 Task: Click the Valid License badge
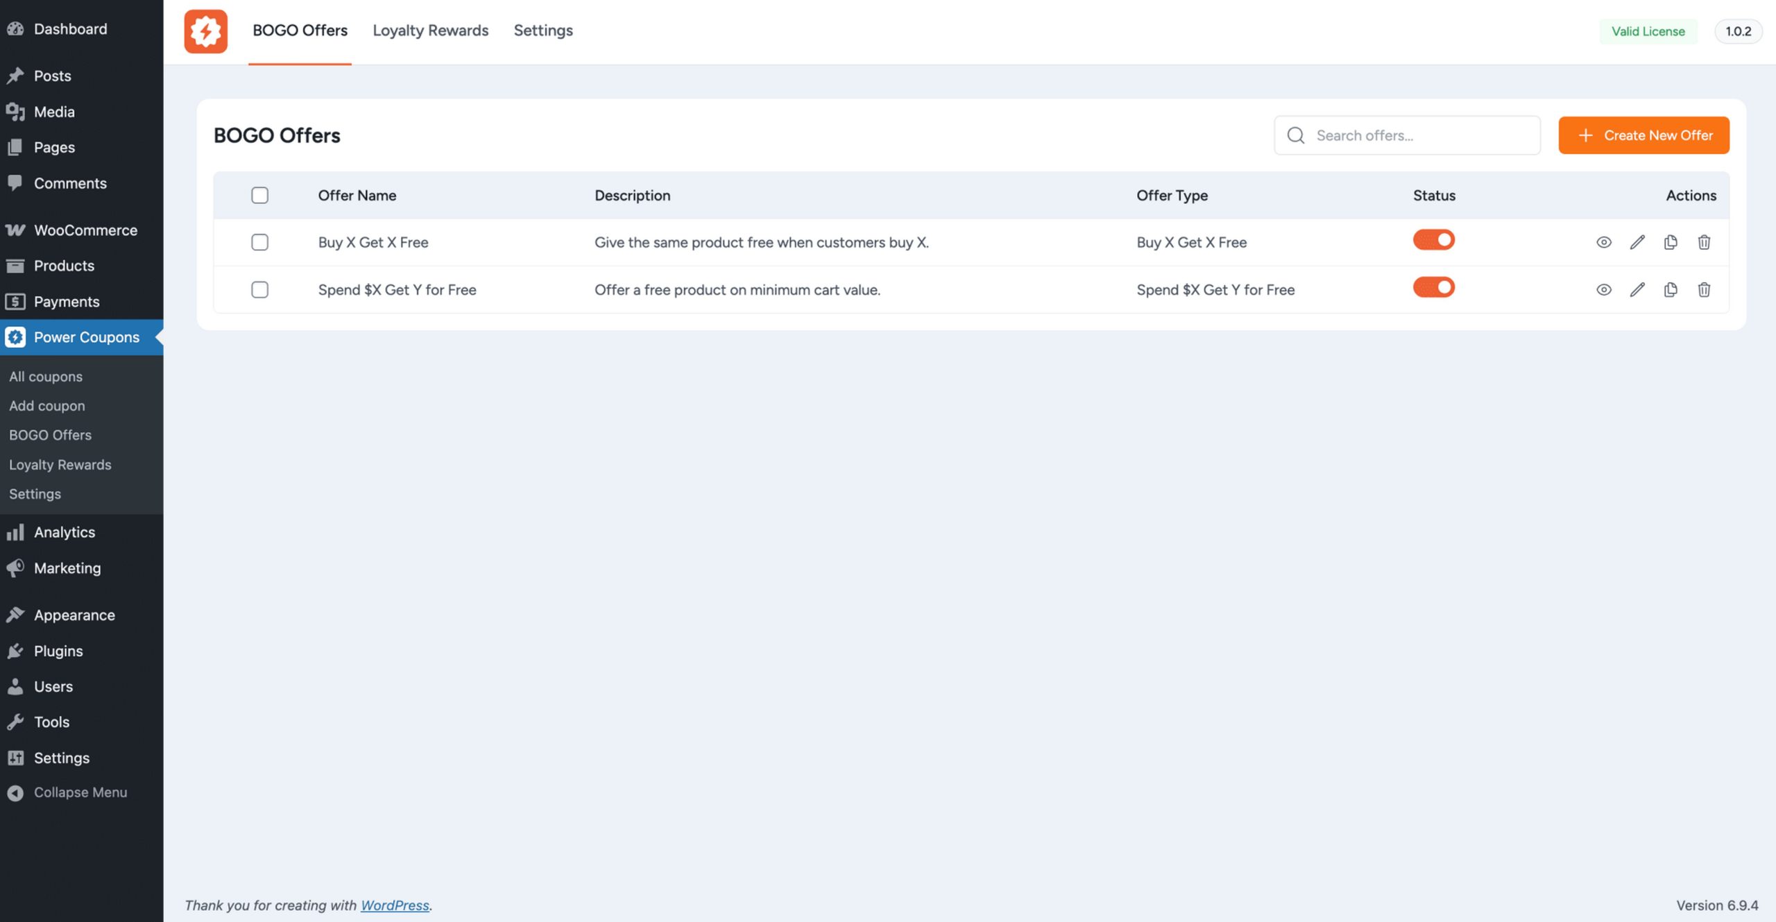click(1648, 31)
